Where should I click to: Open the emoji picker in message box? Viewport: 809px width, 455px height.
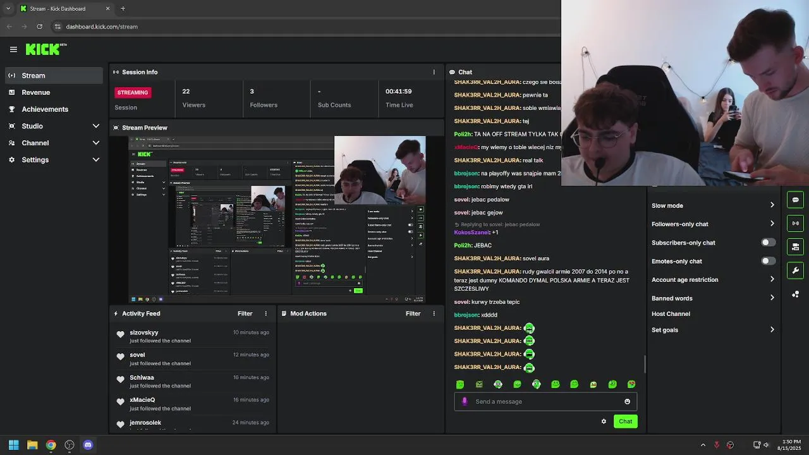[627, 401]
